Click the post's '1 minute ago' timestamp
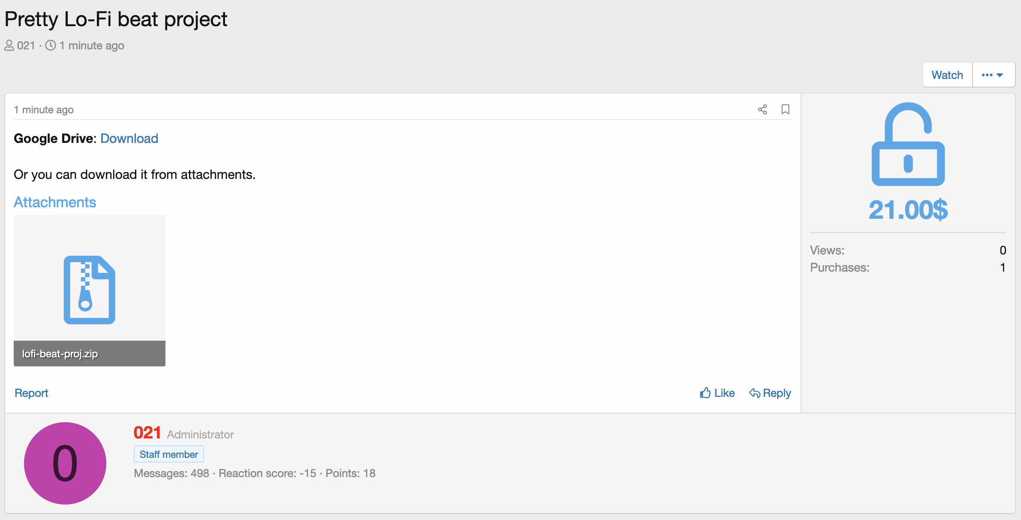The height and width of the screenshot is (520, 1021). click(x=44, y=110)
